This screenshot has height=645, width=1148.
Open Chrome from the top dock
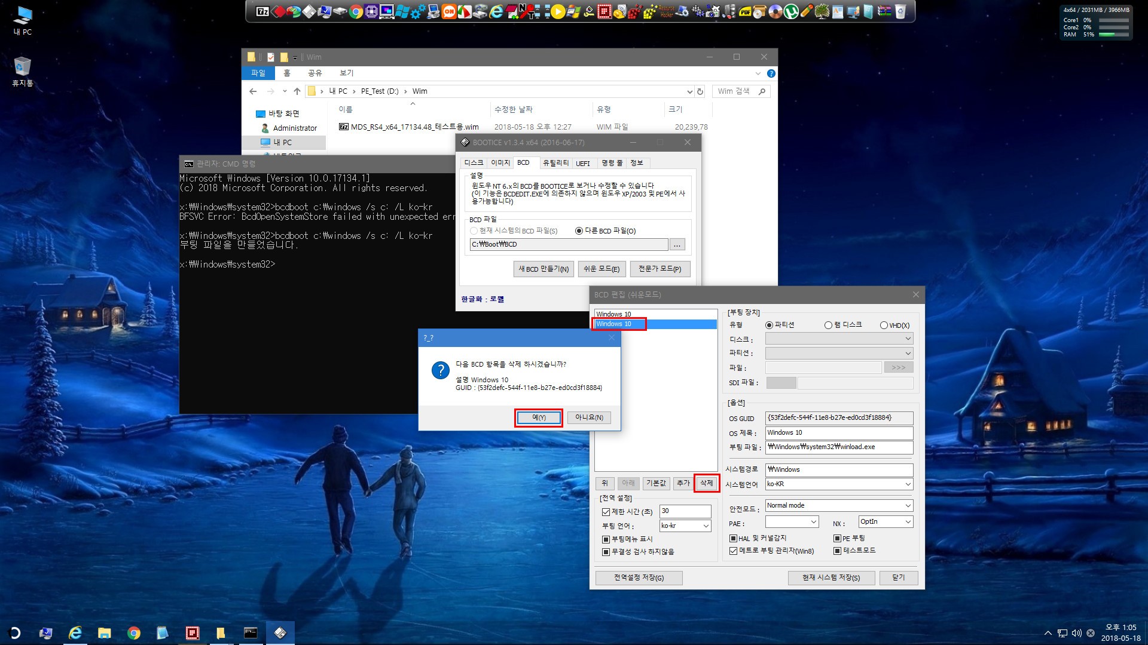(x=356, y=11)
